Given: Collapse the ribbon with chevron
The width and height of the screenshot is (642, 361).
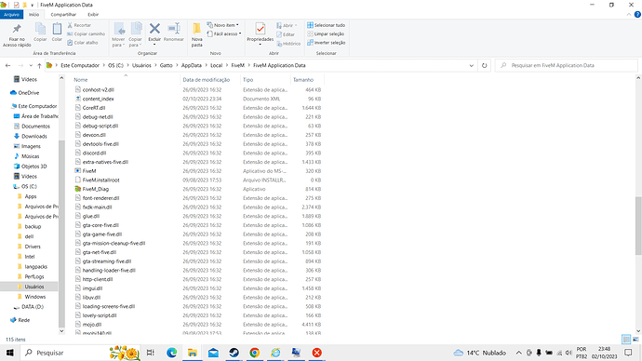Looking at the screenshot, I should tap(629, 14).
